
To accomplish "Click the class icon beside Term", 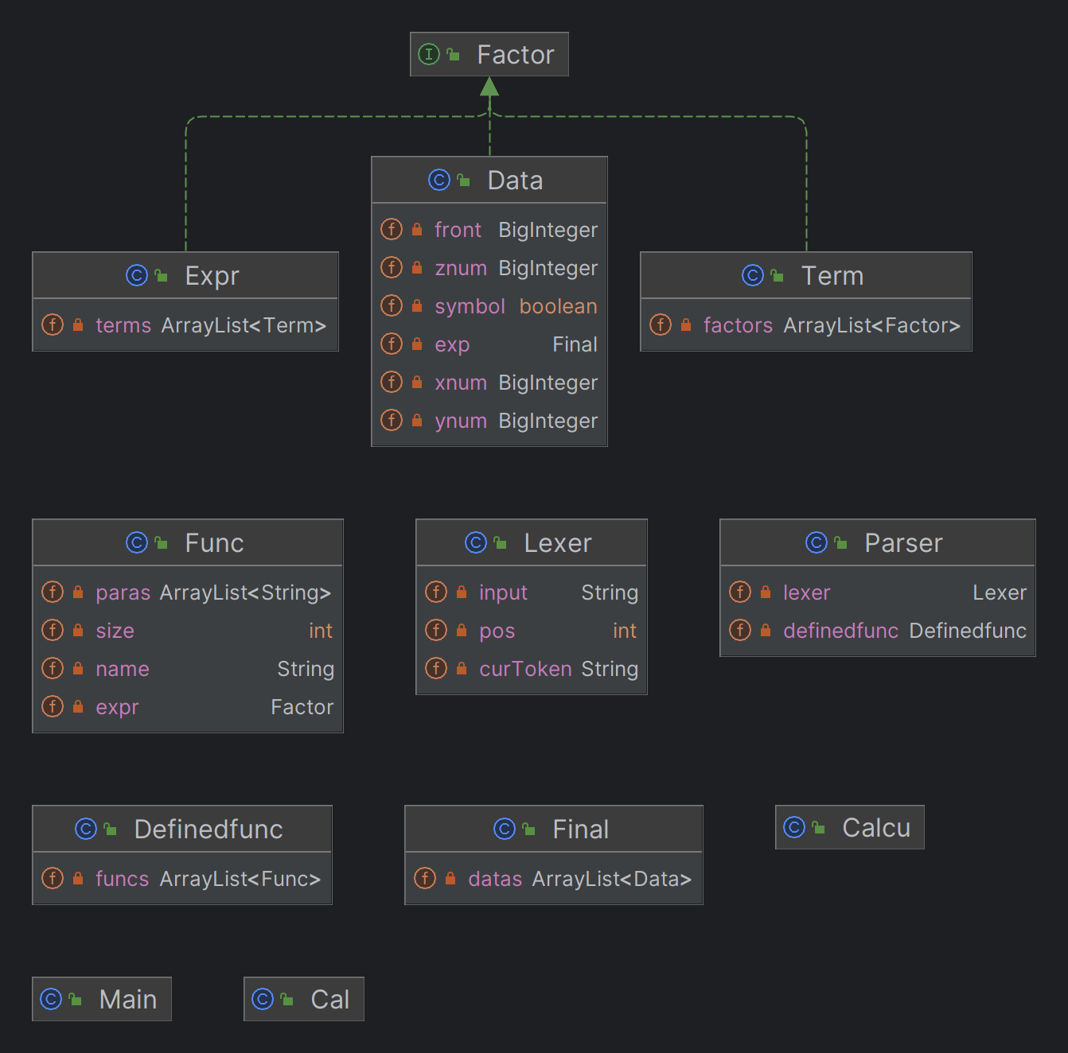I will coord(753,275).
